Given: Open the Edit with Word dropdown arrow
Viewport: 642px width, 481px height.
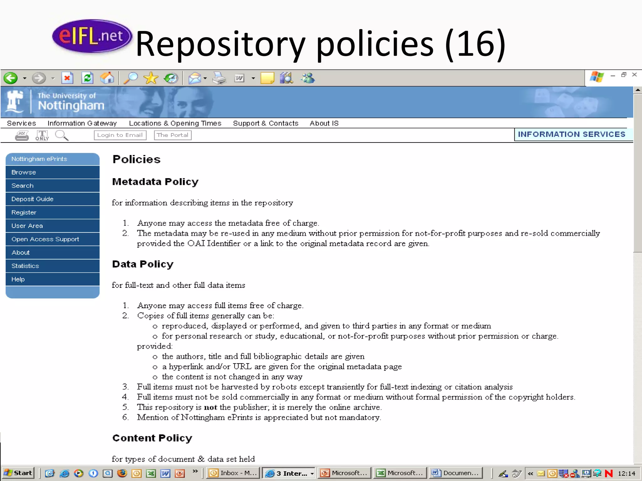Looking at the screenshot, I should [x=253, y=78].
